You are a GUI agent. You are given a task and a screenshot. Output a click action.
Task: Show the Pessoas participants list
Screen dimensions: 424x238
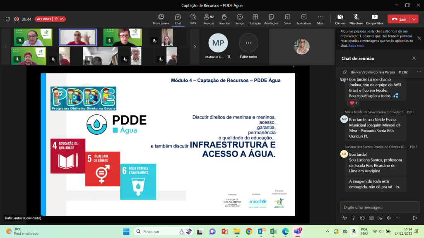click(x=209, y=19)
